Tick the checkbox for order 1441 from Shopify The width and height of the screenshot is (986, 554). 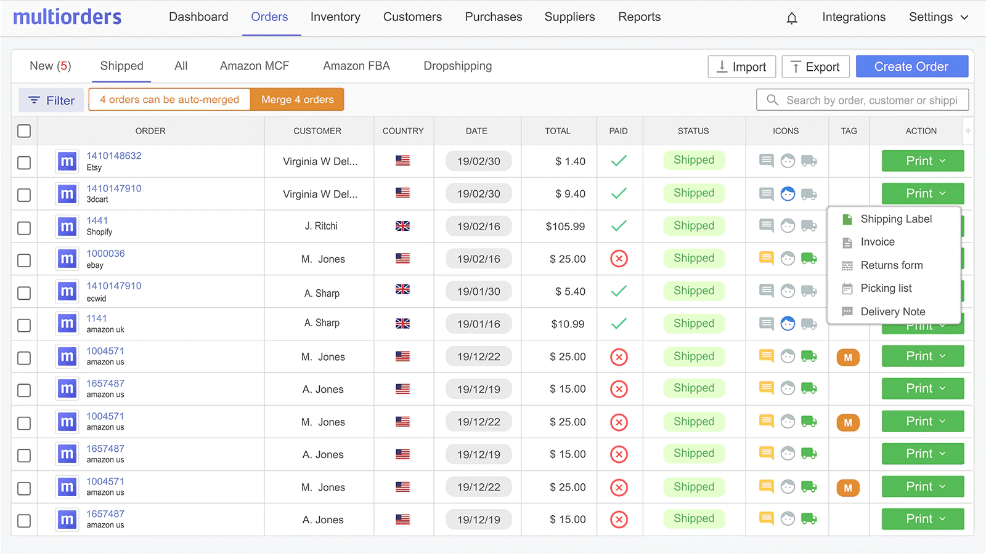[x=23, y=228]
